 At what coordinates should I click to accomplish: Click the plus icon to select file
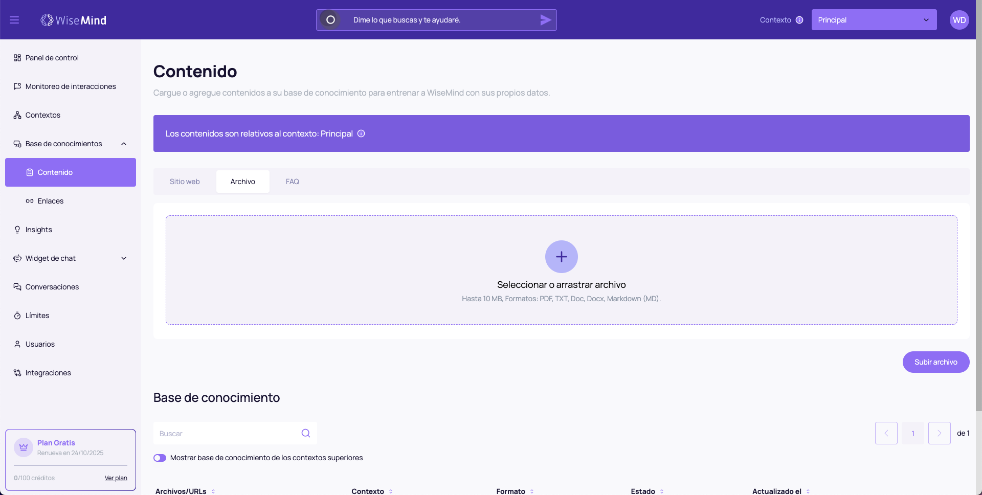pyautogui.click(x=561, y=257)
